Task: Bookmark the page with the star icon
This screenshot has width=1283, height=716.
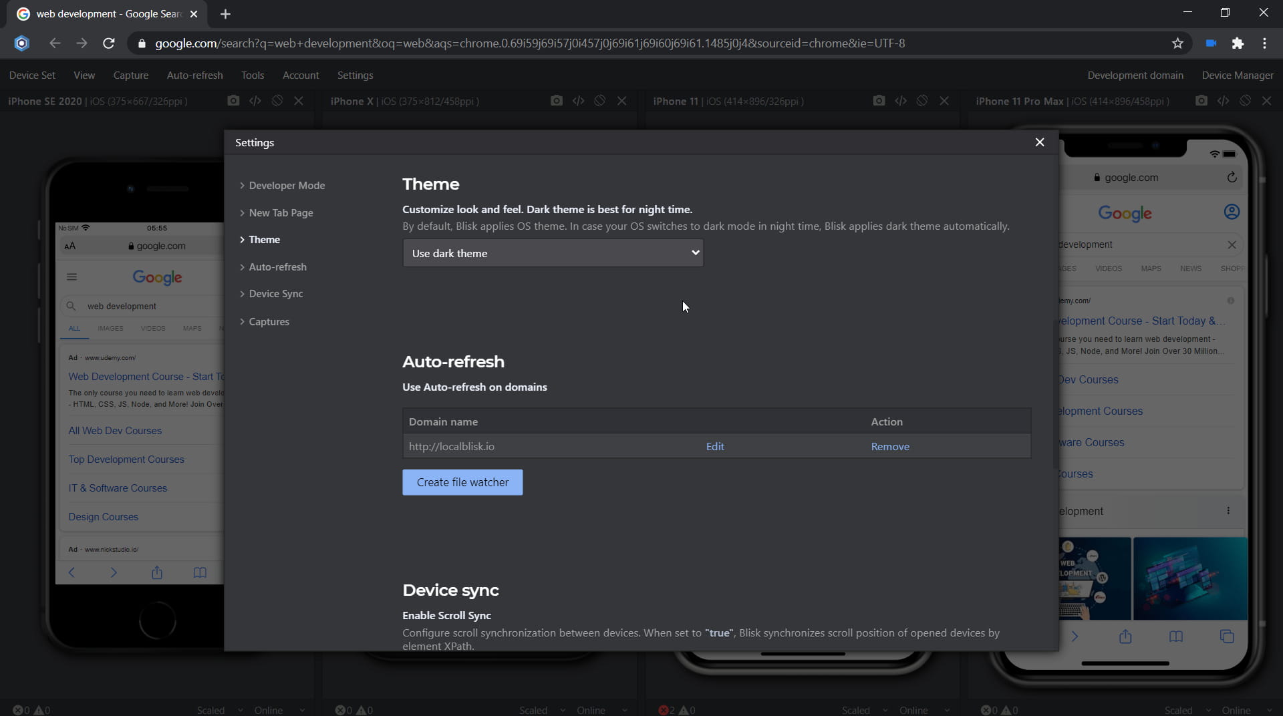Action: 1177,43
